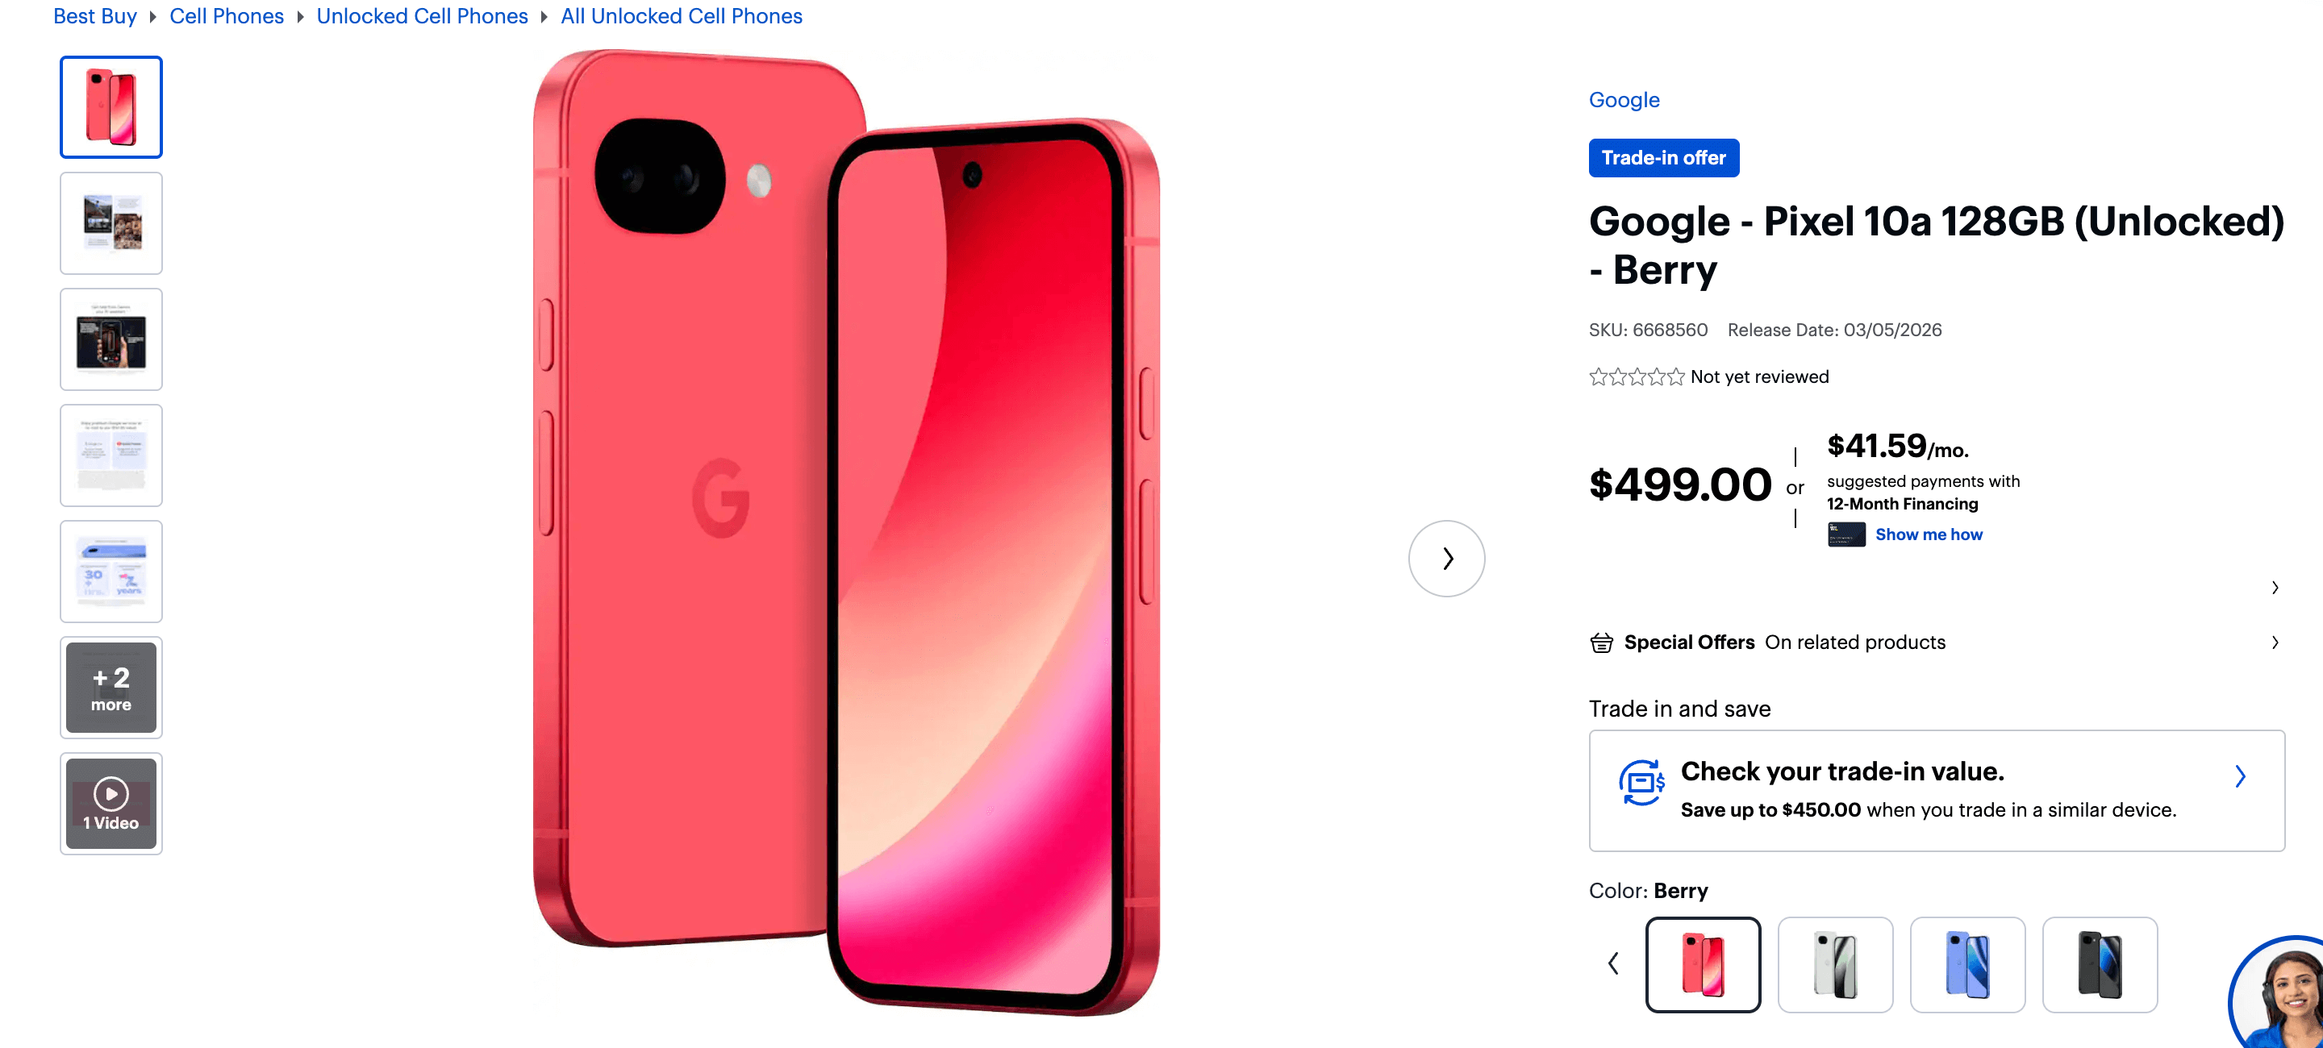Go to previous color options

tap(1613, 963)
